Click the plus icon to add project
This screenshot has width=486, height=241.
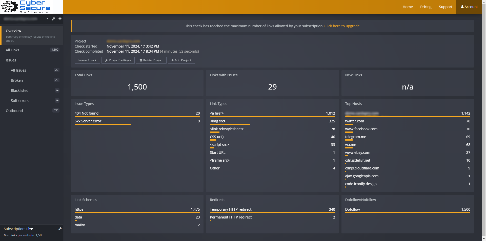coord(60,19)
